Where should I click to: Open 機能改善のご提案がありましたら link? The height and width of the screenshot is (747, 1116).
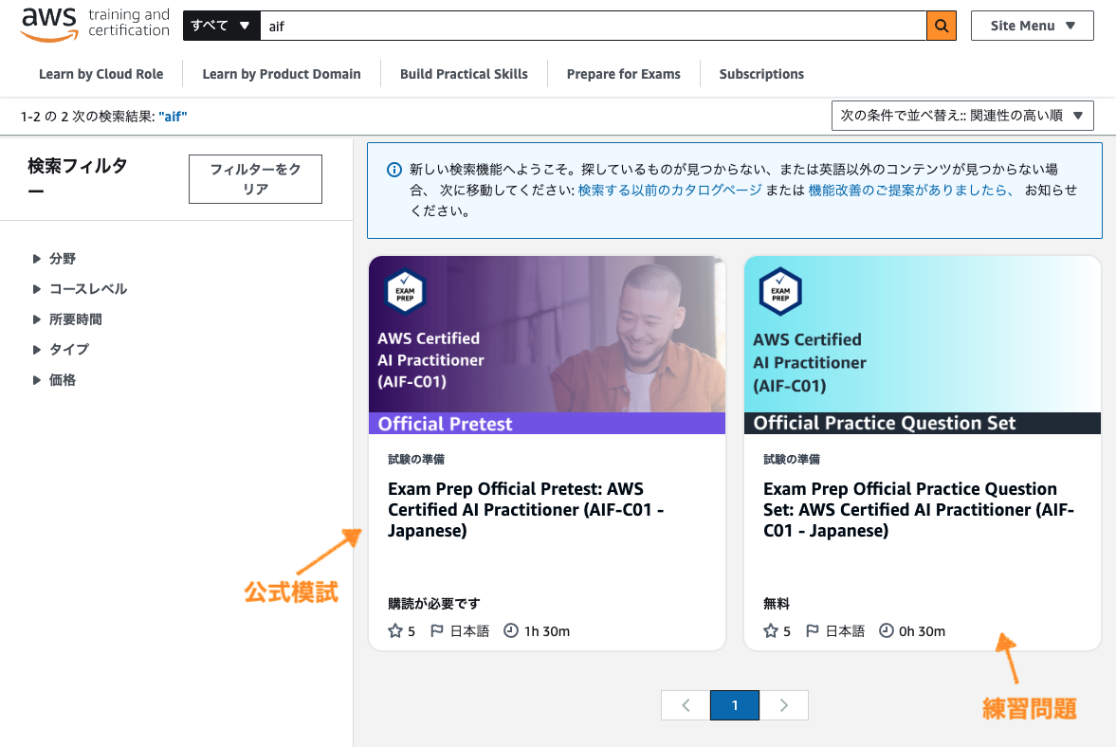(x=911, y=190)
